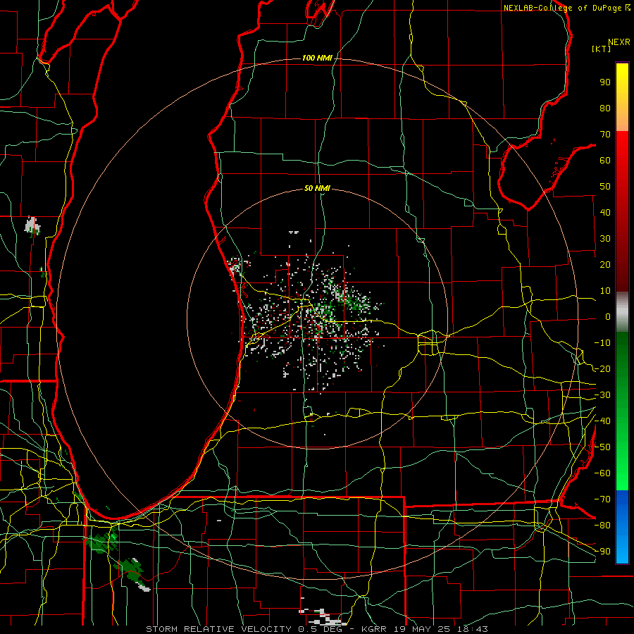
Task: Select the "NEXLAB-College of DuPage" credit text
Action: click(x=562, y=8)
